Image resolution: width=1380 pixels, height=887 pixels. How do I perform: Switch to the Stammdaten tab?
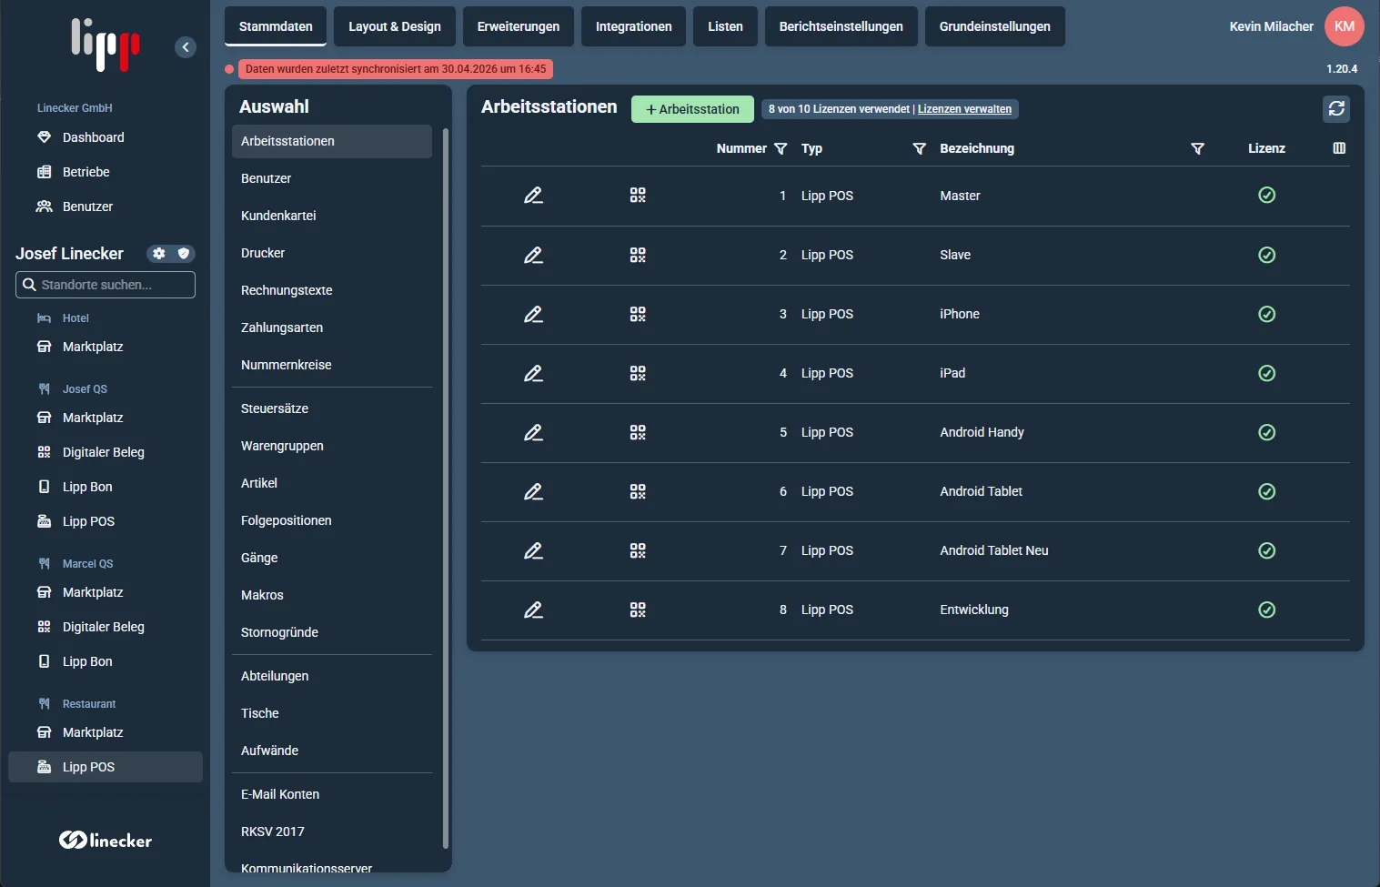276,26
